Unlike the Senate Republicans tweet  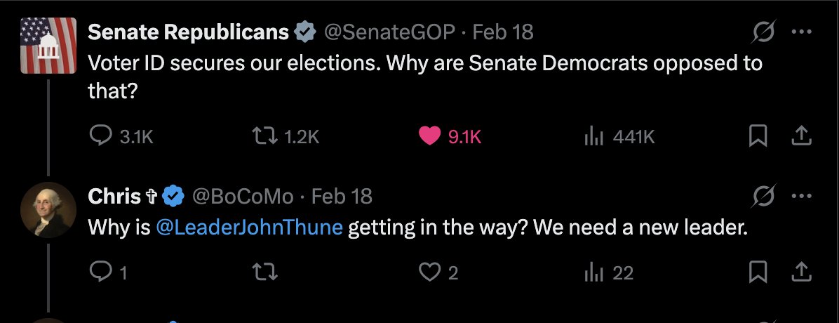click(x=450, y=137)
